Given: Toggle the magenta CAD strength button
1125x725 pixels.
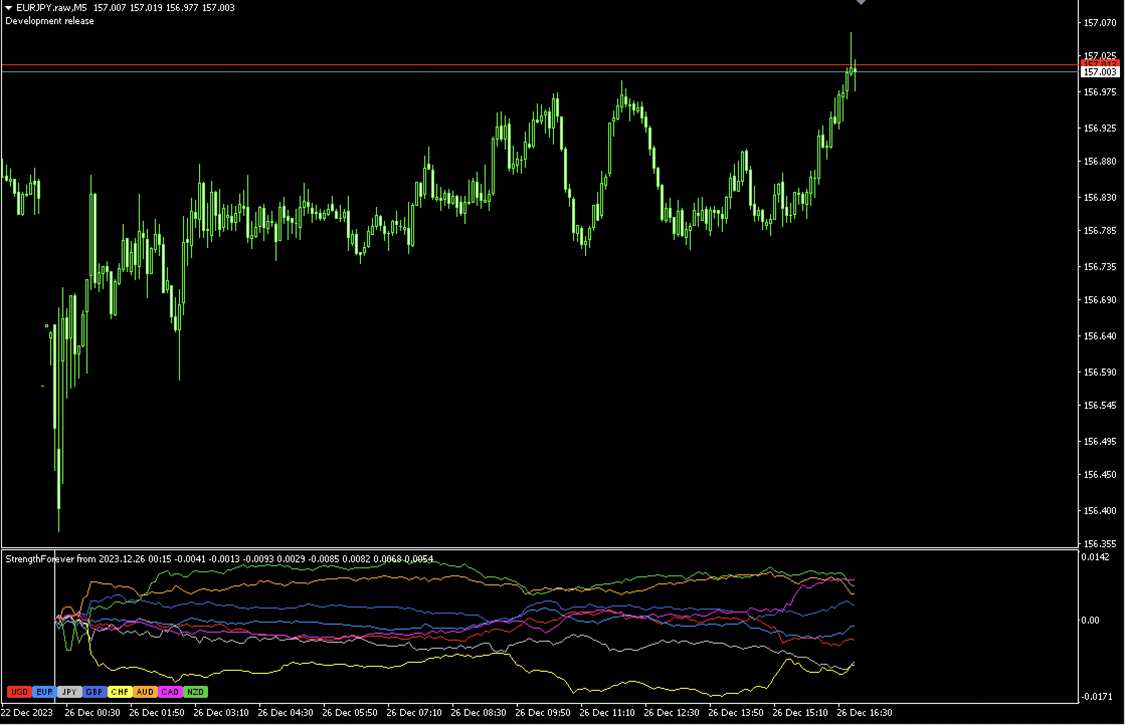Looking at the screenshot, I should pos(170,692).
